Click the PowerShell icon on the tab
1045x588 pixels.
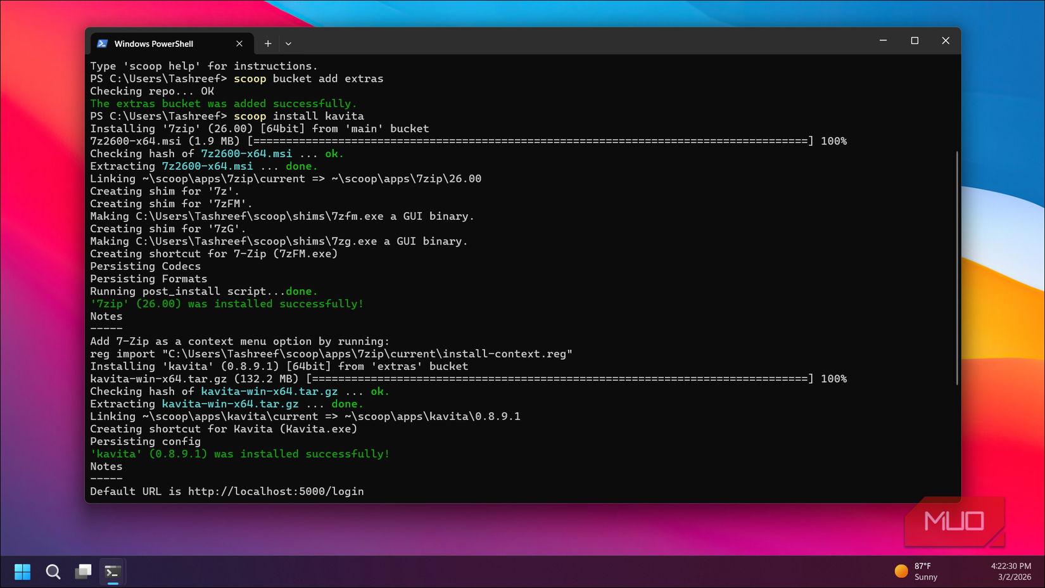103,43
